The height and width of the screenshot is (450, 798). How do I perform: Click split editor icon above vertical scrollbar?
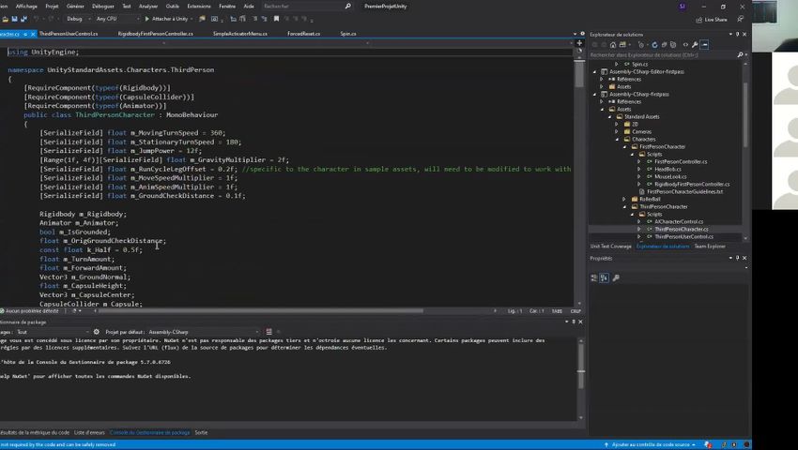(579, 43)
